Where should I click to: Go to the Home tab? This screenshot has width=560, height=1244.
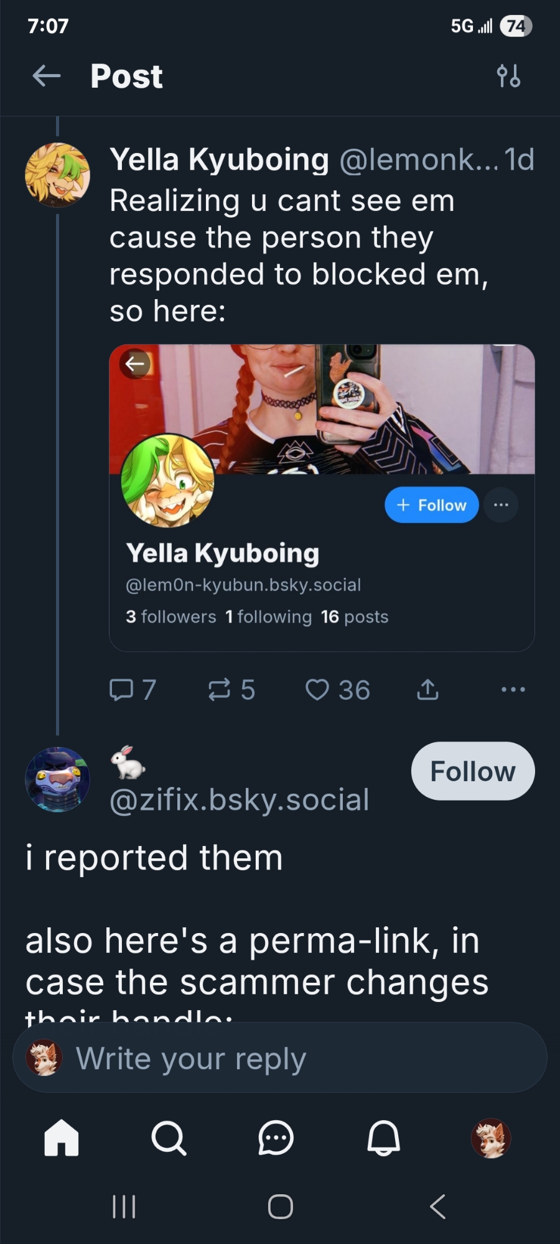[62, 1138]
